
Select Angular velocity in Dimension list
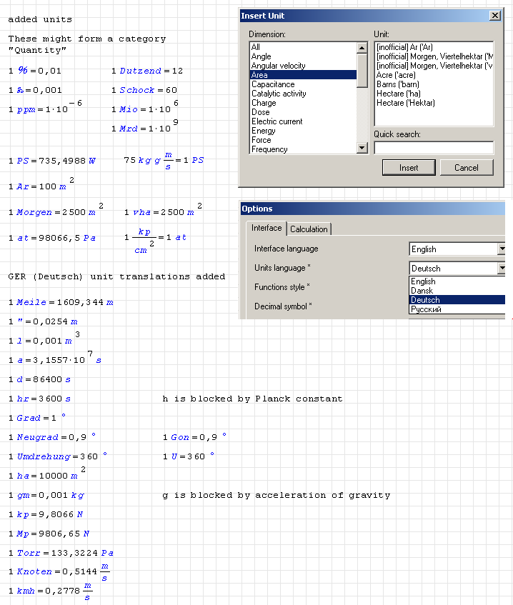278,66
